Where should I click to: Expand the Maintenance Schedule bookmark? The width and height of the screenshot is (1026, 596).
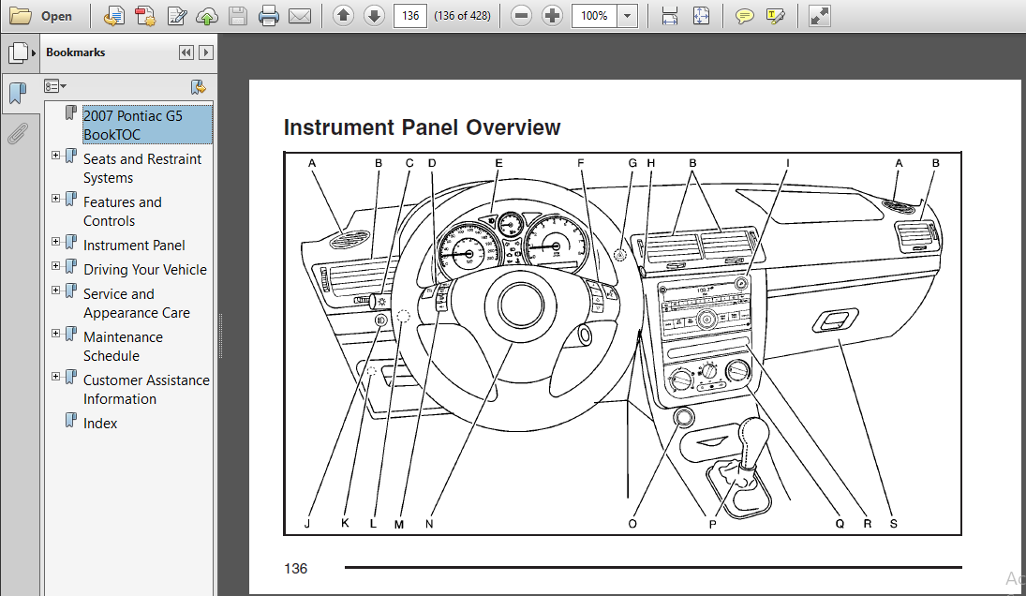(x=55, y=333)
